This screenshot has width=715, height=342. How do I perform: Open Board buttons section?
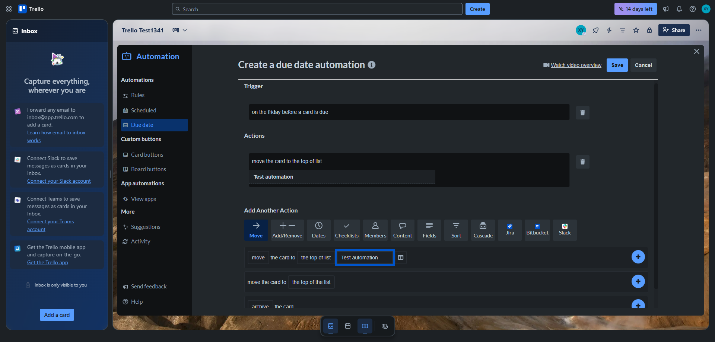coord(154,169)
